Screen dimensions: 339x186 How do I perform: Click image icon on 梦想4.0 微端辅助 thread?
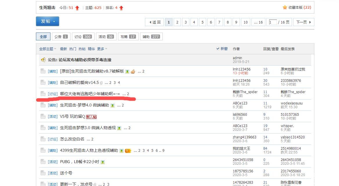pos(113,106)
